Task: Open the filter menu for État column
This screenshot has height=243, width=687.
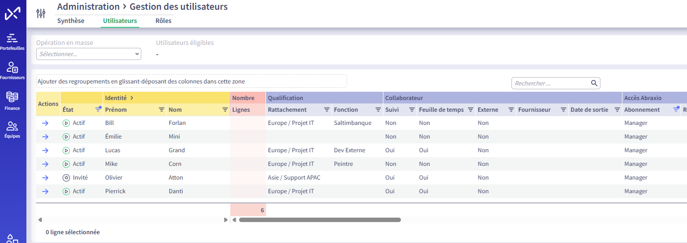Action: (98, 110)
